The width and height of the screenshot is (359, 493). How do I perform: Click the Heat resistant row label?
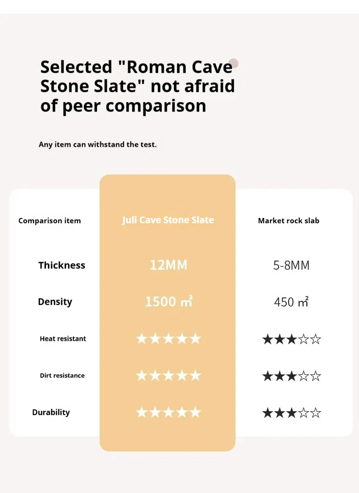(x=63, y=339)
